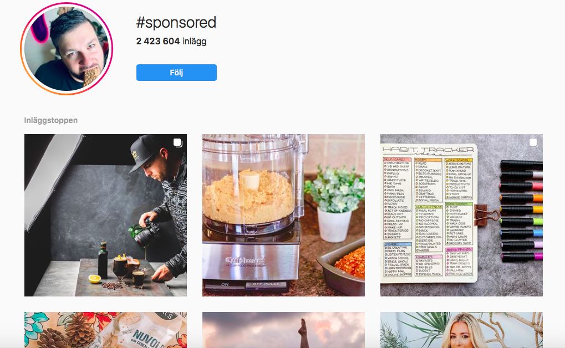
Task: Click the carousel icon on habit tracker post
Action: coord(533,142)
